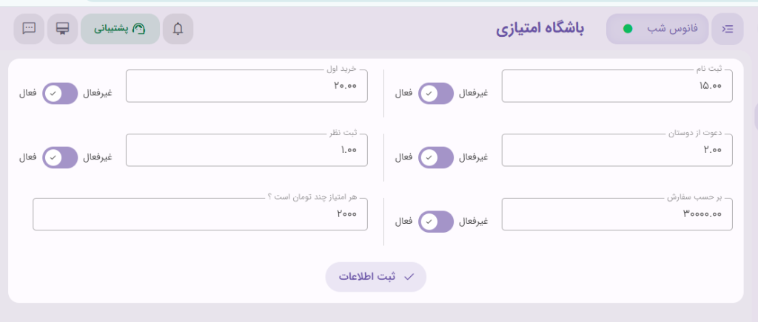Toggle the دعوت از دوستان switch
Viewport: 758px width, 322px height.
click(x=436, y=157)
